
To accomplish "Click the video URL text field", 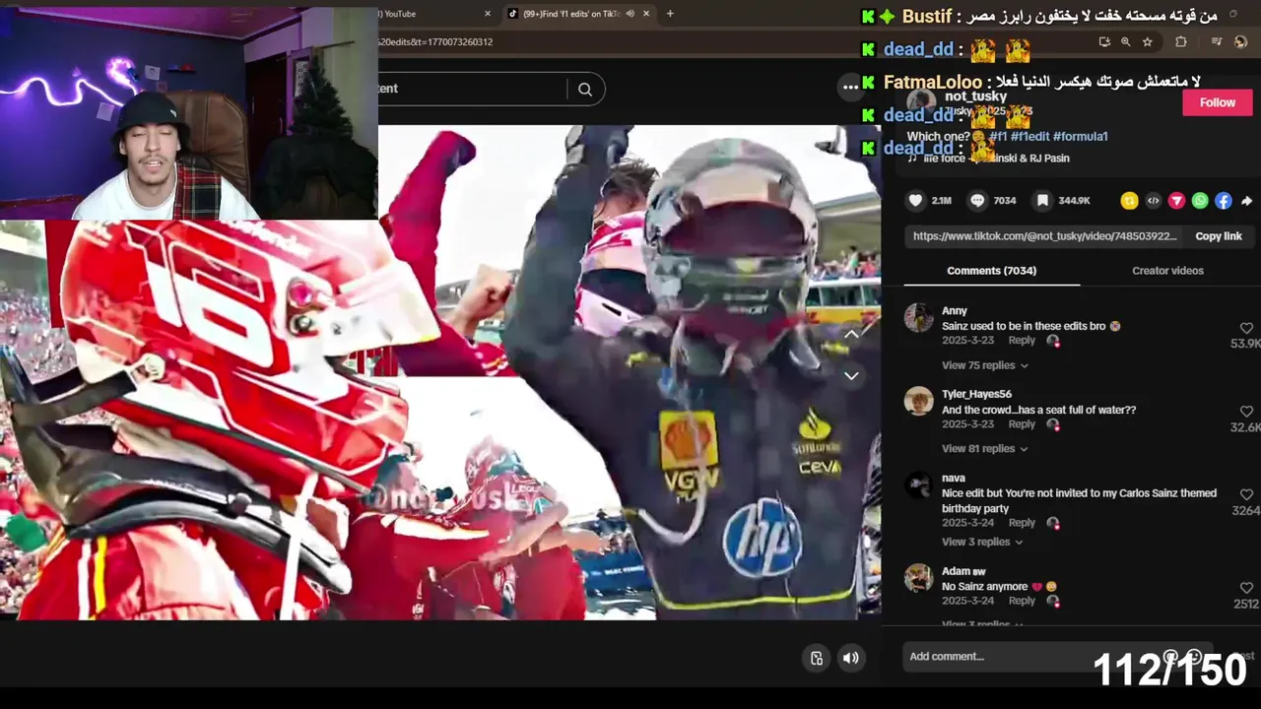I will pyautogui.click(x=1044, y=236).
